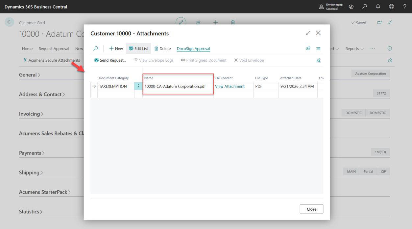Screen dimensions: 412x229
Task: Click the pencil edit icon on Customer Card
Action: 181,22
